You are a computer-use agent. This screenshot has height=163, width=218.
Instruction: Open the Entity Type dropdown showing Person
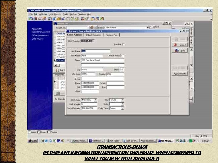click(x=123, y=108)
